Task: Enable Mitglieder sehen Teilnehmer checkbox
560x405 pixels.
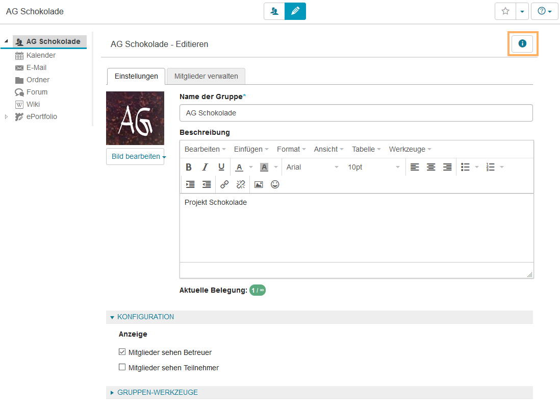Action: click(x=122, y=367)
